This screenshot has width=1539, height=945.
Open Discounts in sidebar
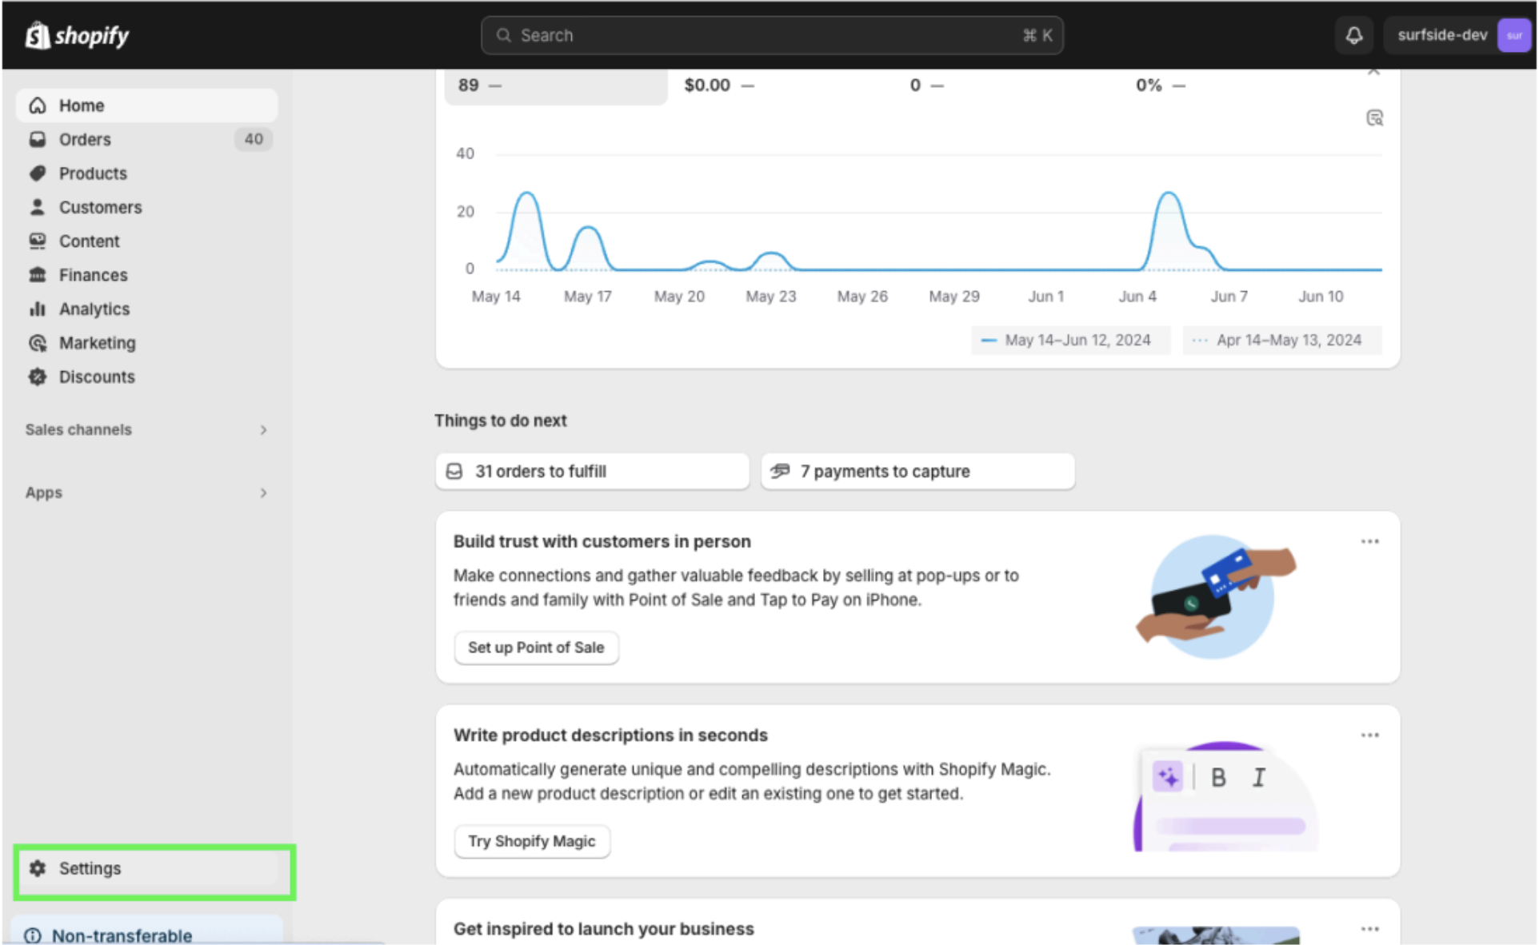pyautogui.click(x=146, y=377)
